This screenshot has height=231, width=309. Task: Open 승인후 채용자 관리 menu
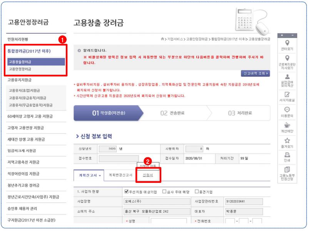tap(22, 209)
